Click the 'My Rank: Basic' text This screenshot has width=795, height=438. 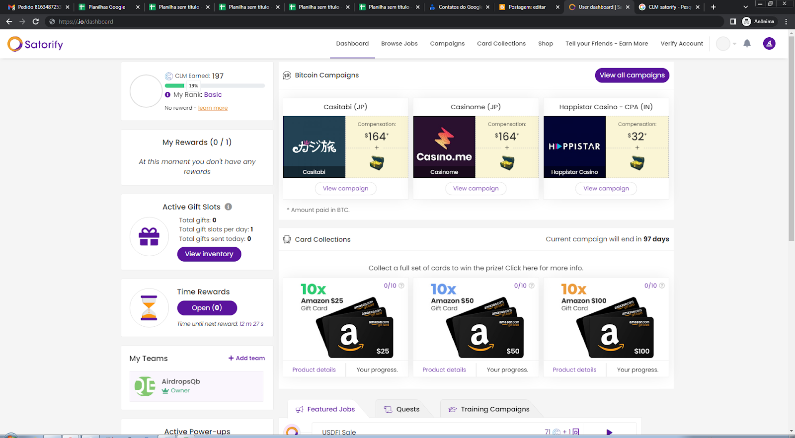pos(197,95)
